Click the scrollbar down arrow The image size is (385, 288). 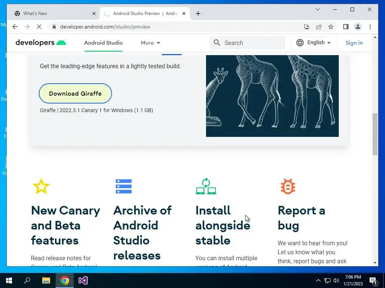pos(375,263)
